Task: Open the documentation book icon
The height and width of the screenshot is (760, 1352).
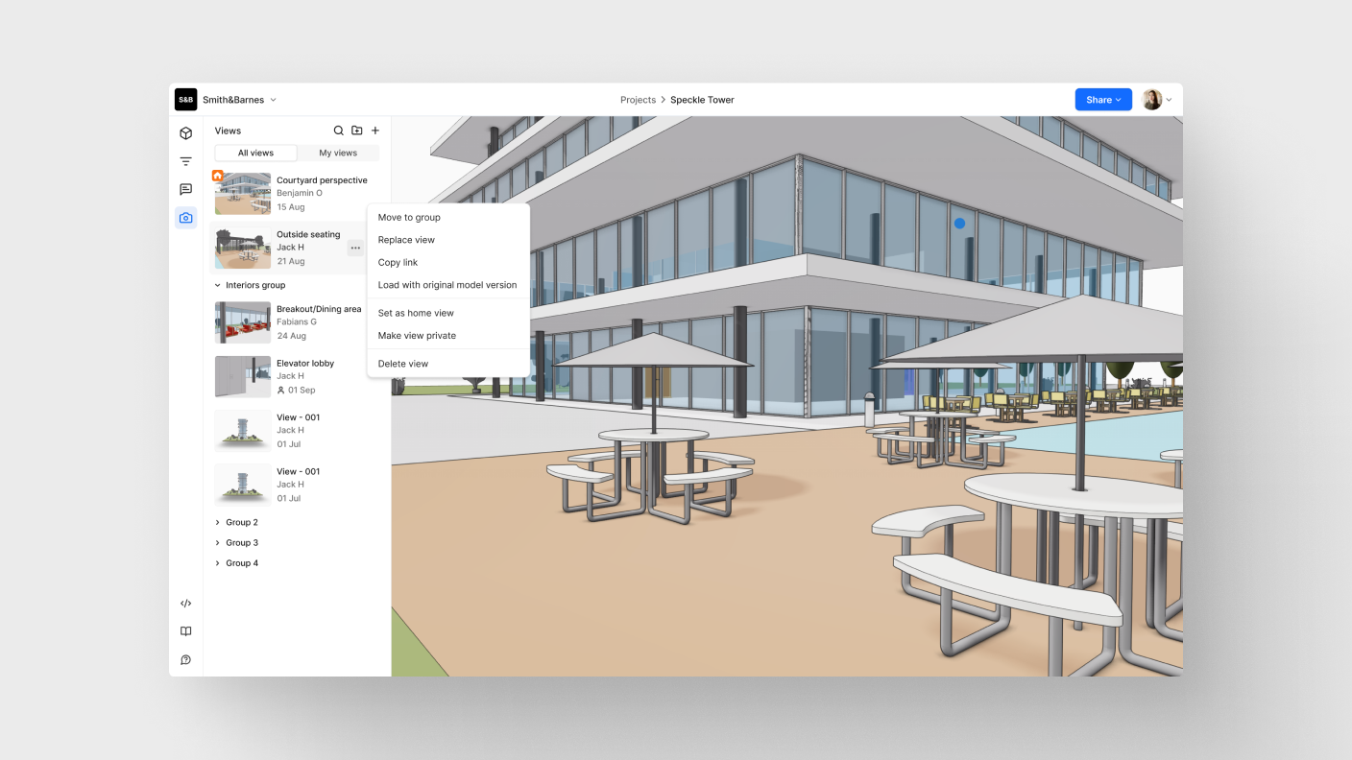Action: tap(185, 630)
